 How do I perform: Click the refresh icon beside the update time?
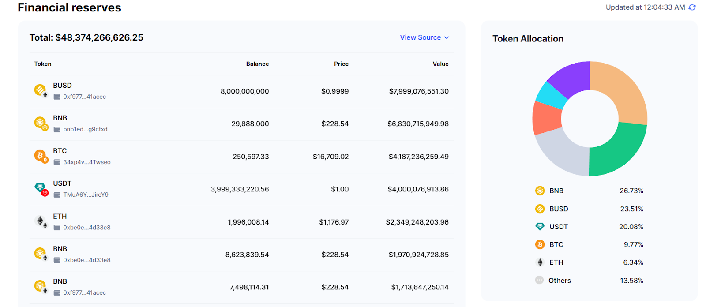(692, 7)
